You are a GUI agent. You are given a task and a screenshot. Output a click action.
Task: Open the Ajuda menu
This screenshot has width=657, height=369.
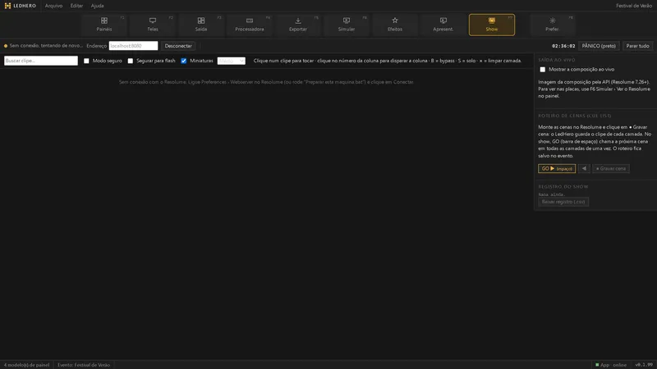(x=97, y=6)
